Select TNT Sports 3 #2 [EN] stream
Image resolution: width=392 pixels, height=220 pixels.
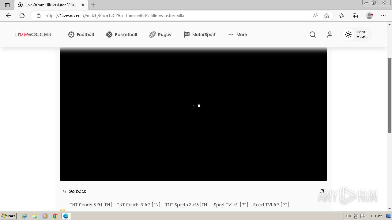pyautogui.click(x=138, y=205)
